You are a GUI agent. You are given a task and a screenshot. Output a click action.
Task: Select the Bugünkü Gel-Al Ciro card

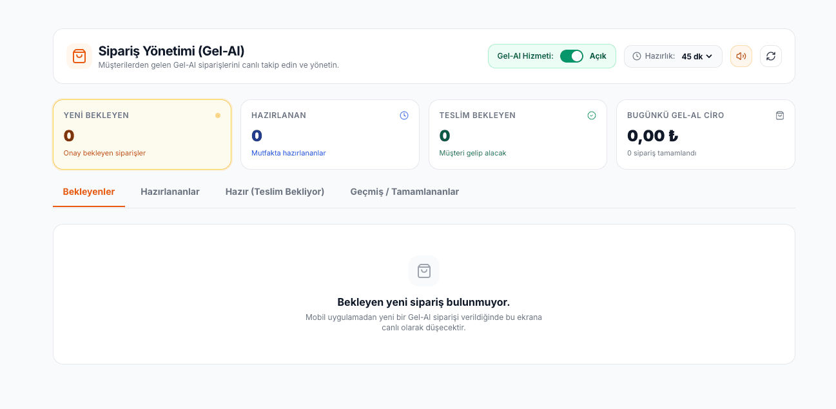[706, 134]
